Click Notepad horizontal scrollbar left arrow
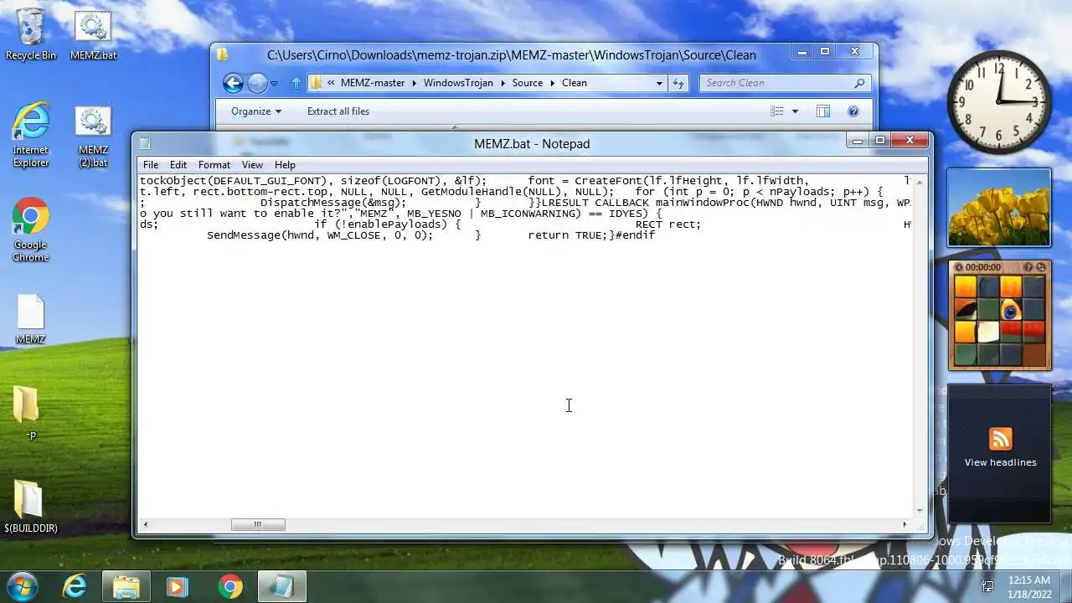Image resolution: width=1072 pixels, height=603 pixels. [x=146, y=524]
